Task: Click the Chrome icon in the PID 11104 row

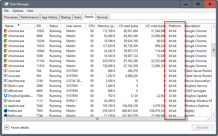Action: click(6, 61)
